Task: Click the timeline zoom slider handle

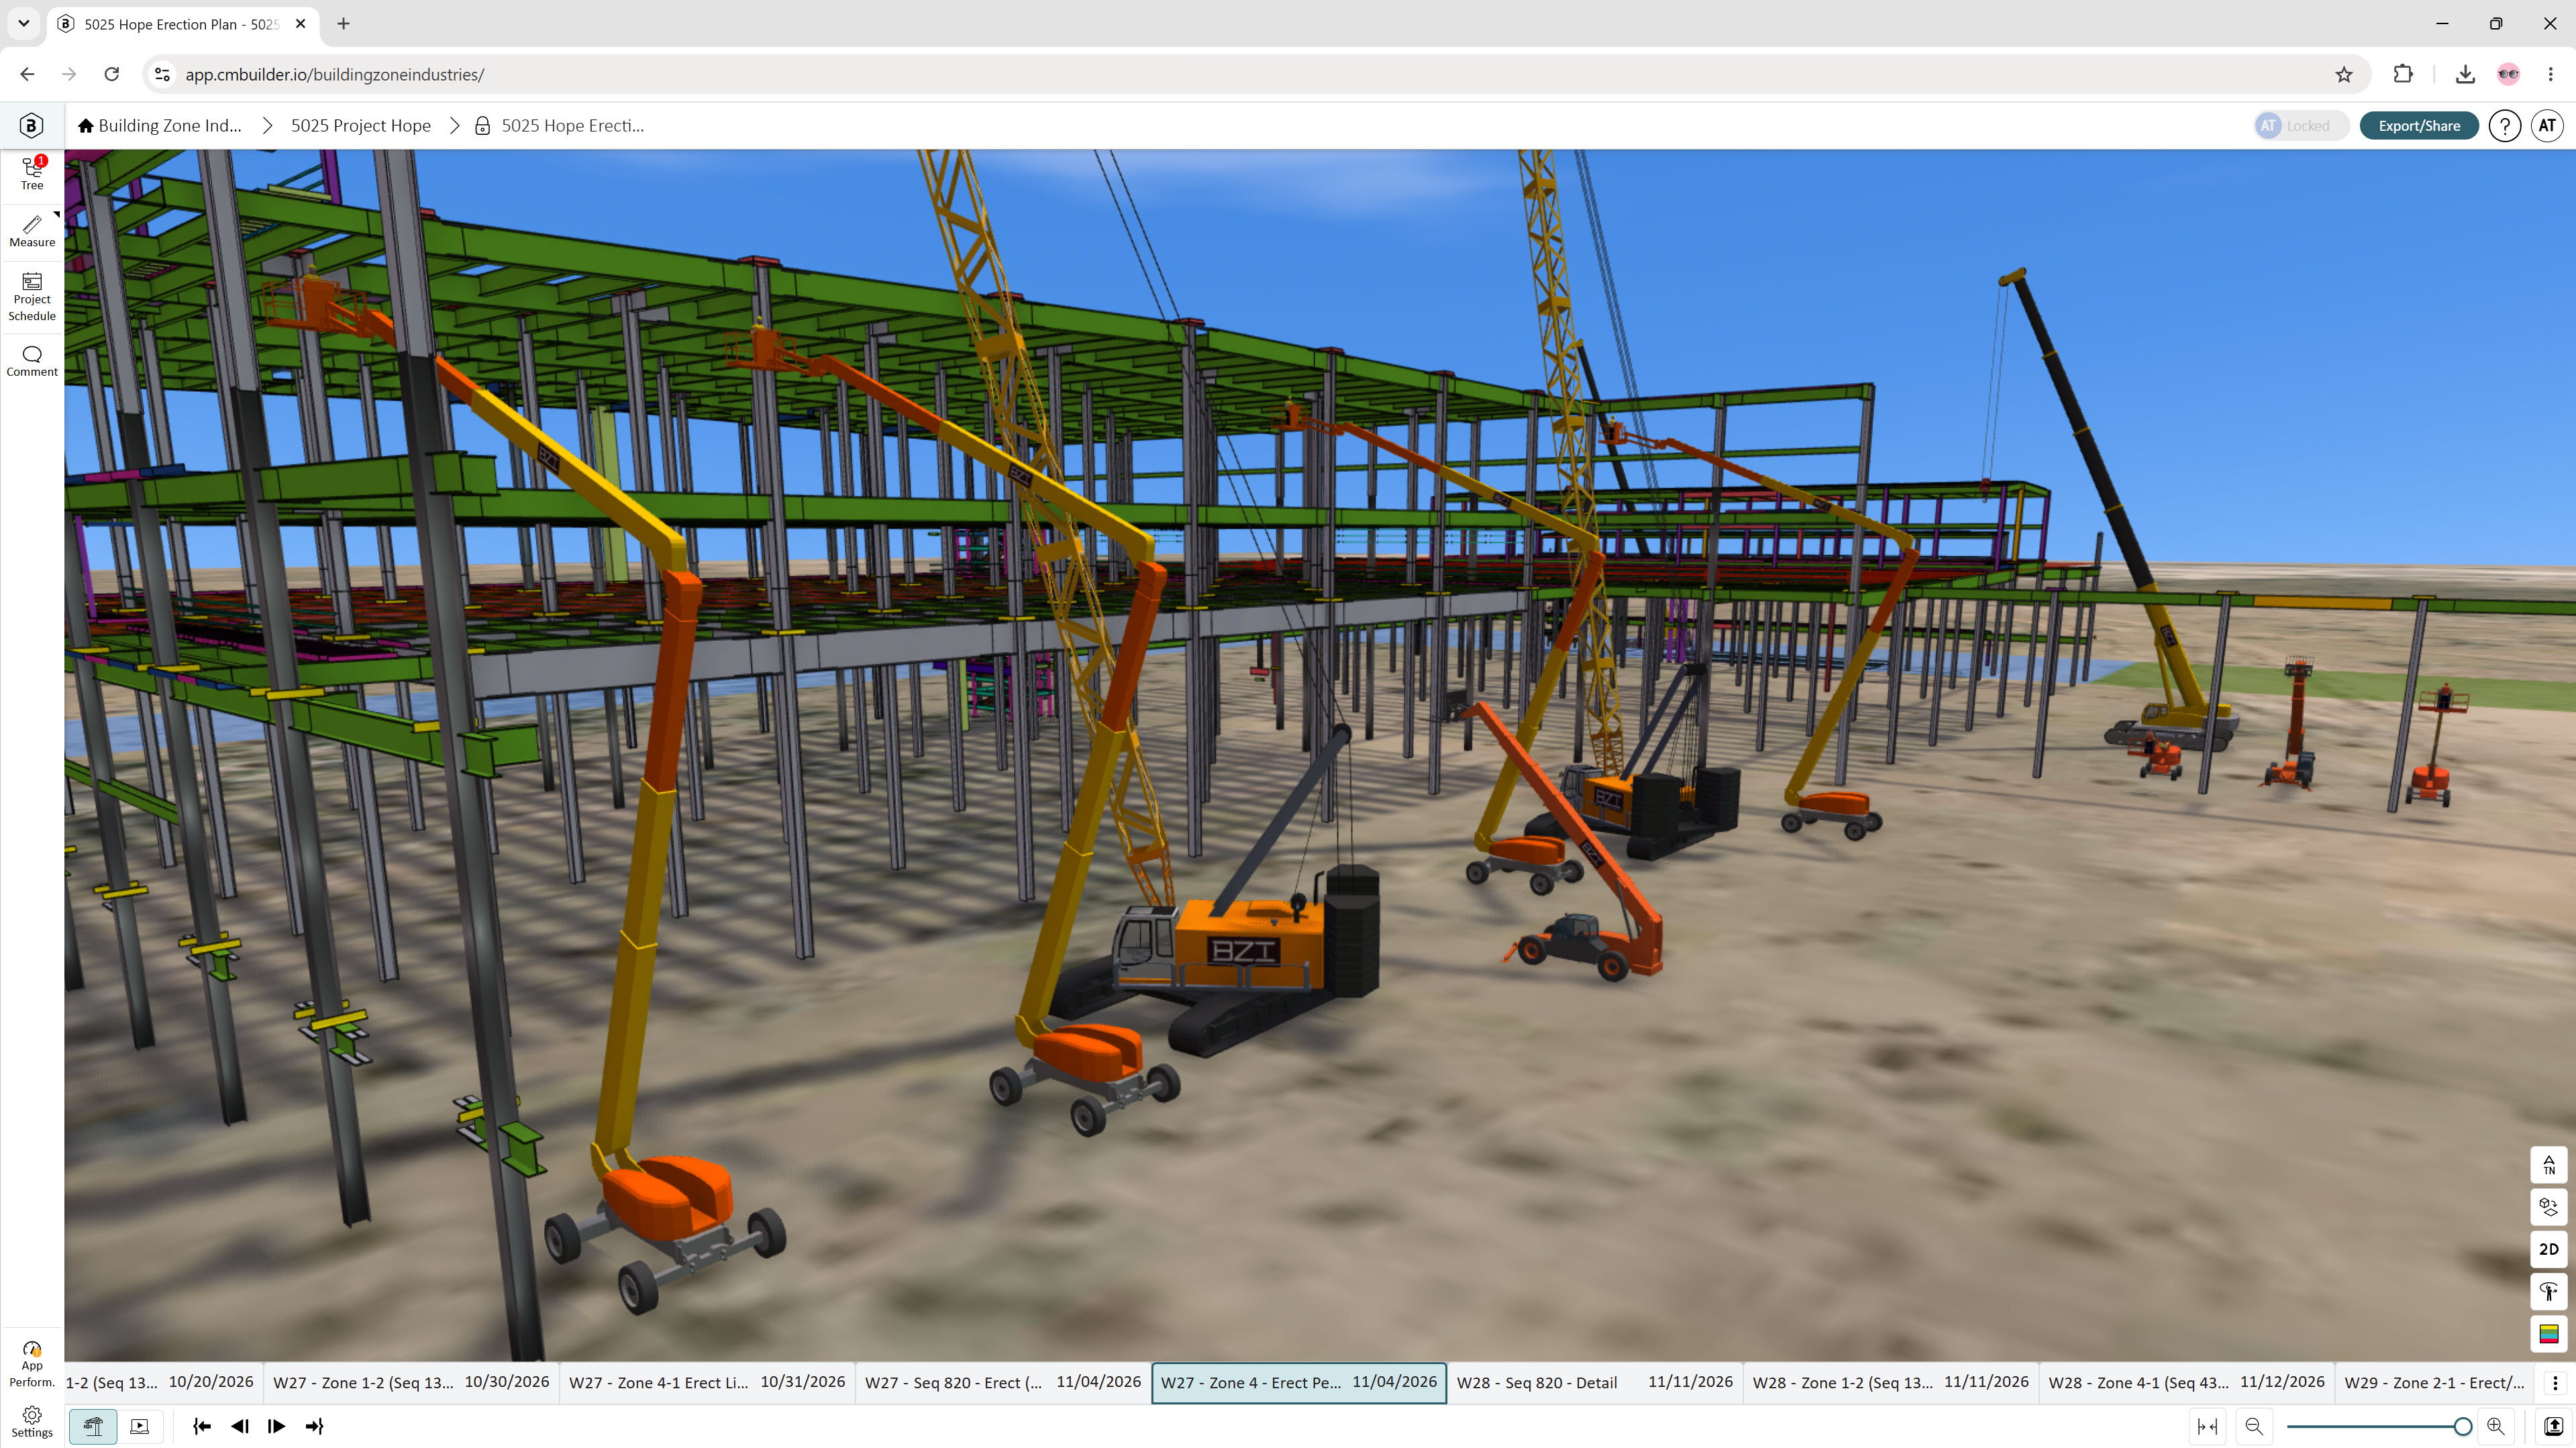Action: 2463,1426
